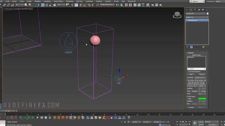The width and height of the screenshot is (225, 126).
Task: Click the Unlink Selection icon
Action: (8, 5)
